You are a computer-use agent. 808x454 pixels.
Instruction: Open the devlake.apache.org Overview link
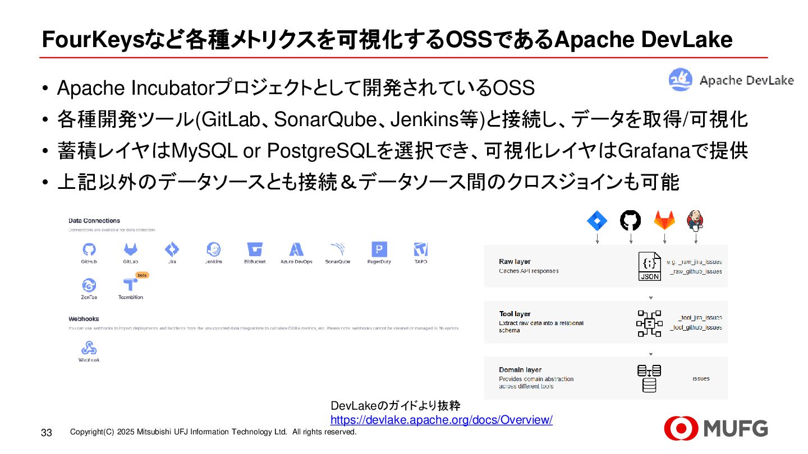click(x=442, y=420)
